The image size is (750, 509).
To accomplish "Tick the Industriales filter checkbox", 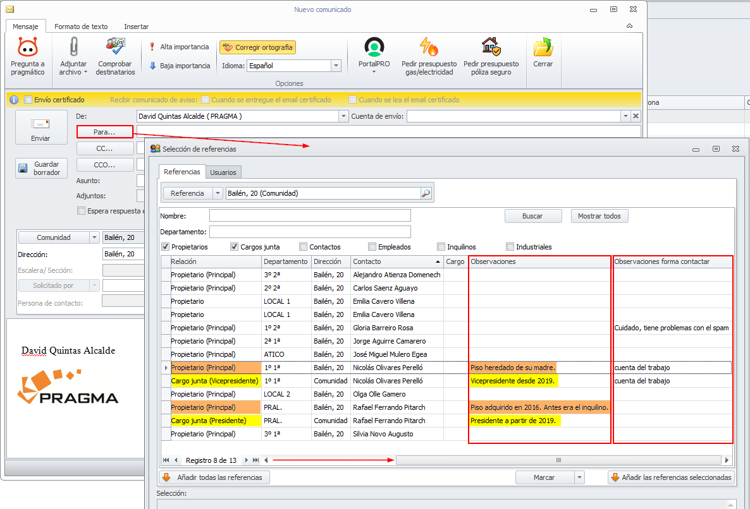I will [x=510, y=247].
